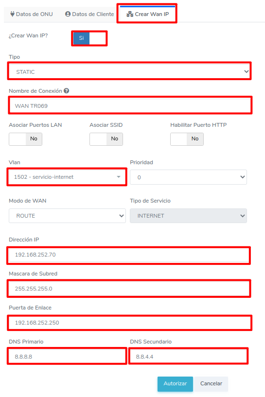Screen dimensions: 265x397
Task: Enable Asociar Puertos LAN toggle
Action: coord(26,139)
